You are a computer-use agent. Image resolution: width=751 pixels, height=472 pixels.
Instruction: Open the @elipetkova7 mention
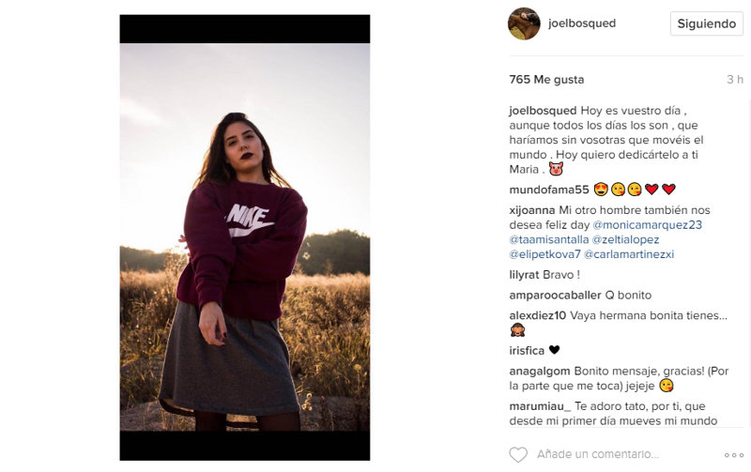coord(544,254)
